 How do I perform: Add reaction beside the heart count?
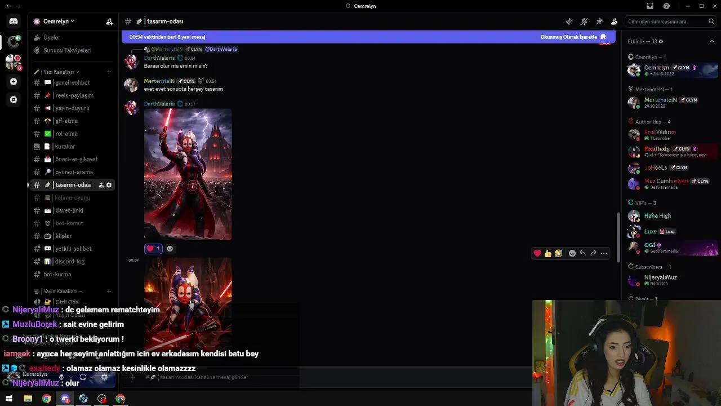pos(170,249)
